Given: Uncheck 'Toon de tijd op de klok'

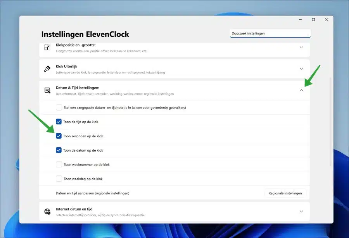Looking at the screenshot, I should pos(59,122).
